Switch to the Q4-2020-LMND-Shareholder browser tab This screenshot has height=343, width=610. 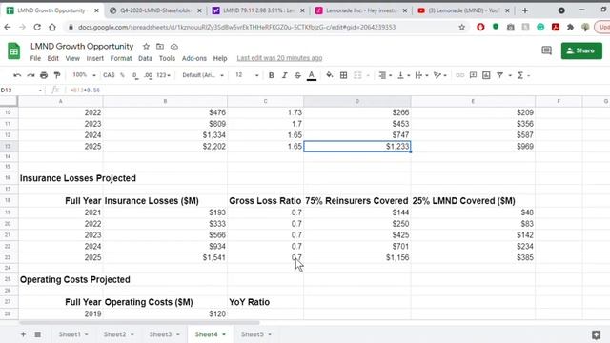155,10
